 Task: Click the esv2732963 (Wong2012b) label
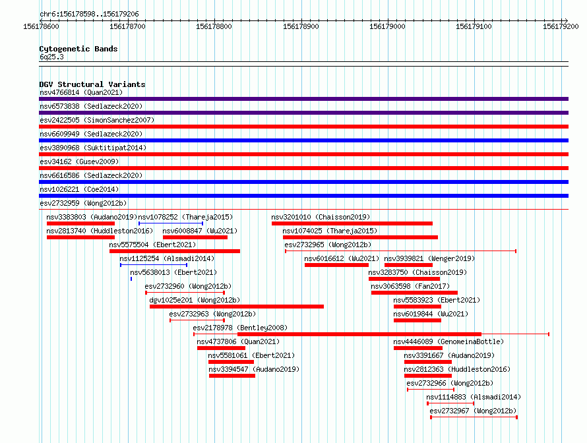tap(212, 314)
